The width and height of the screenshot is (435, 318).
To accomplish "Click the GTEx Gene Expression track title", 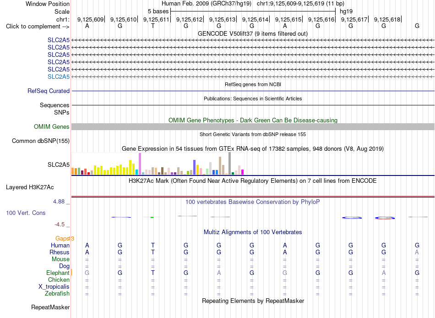I will click(252, 148).
